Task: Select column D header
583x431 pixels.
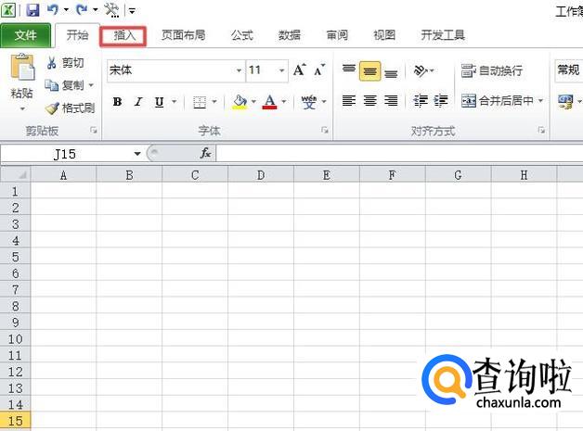Action: (x=261, y=175)
